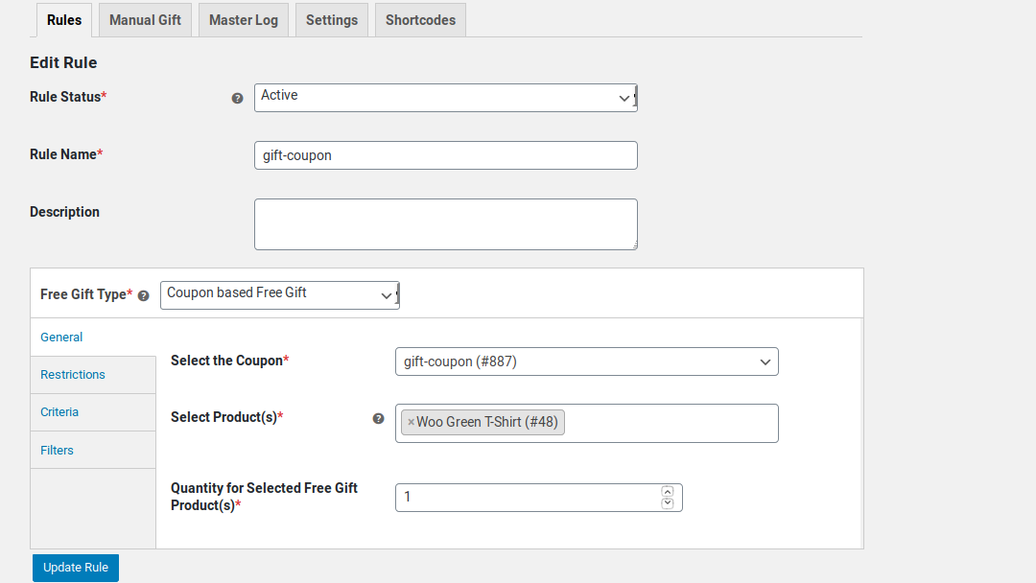The width and height of the screenshot is (1036, 583).
Task: Focus the Description text area
Action: 445,224
